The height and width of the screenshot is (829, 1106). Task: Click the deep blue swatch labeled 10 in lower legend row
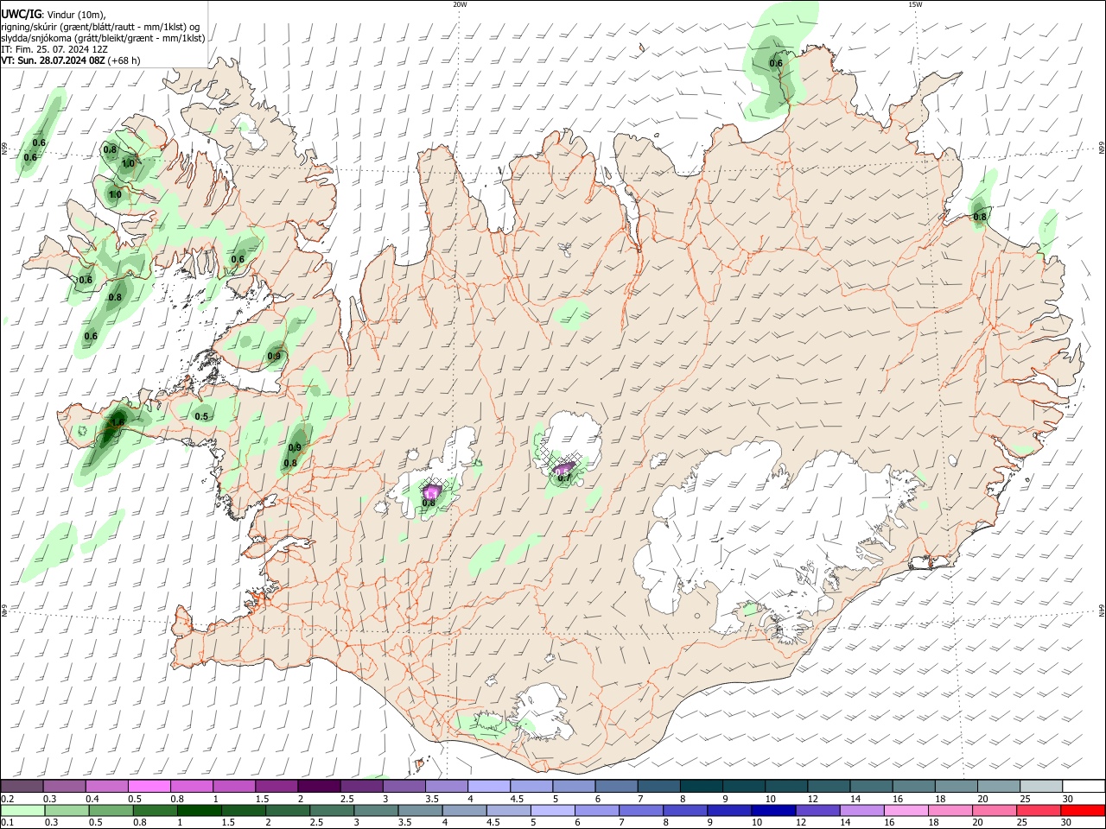point(772,810)
